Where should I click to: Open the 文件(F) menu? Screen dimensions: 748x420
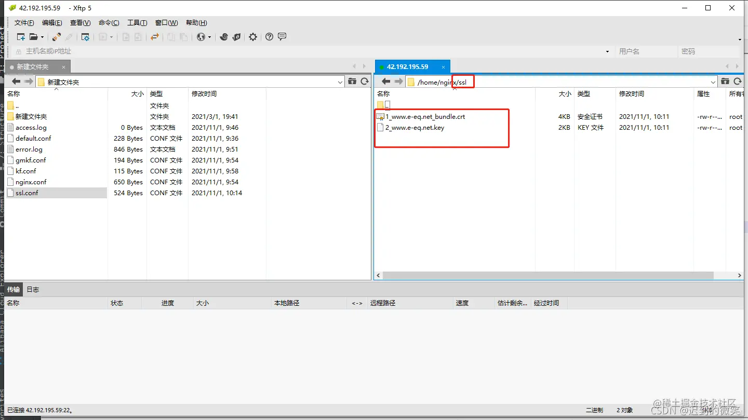tap(24, 23)
